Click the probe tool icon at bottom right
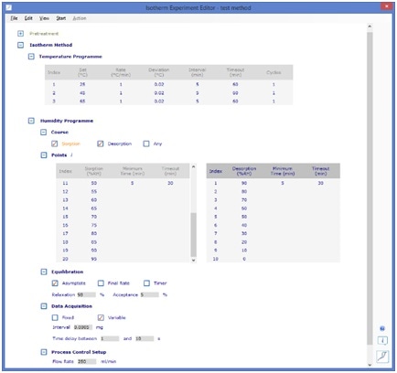The width and height of the screenshot is (397, 373). (x=382, y=356)
